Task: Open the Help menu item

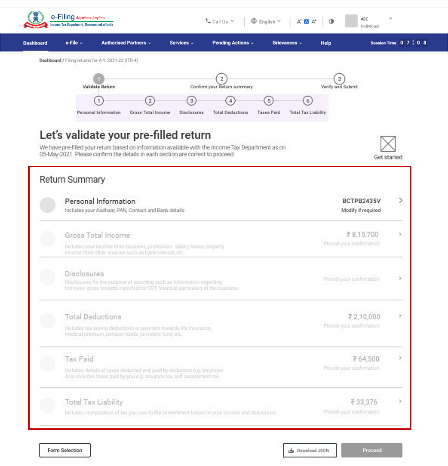Action: click(326, 43)
